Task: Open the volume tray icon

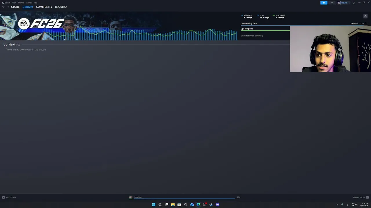Action: click(356, 205)
